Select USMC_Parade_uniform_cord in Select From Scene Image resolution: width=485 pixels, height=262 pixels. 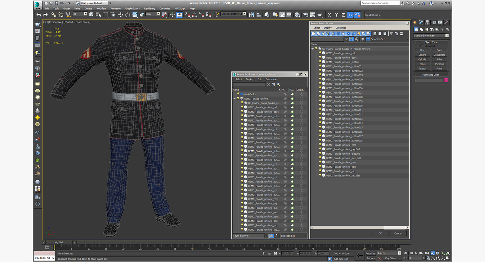pos(341,145)
